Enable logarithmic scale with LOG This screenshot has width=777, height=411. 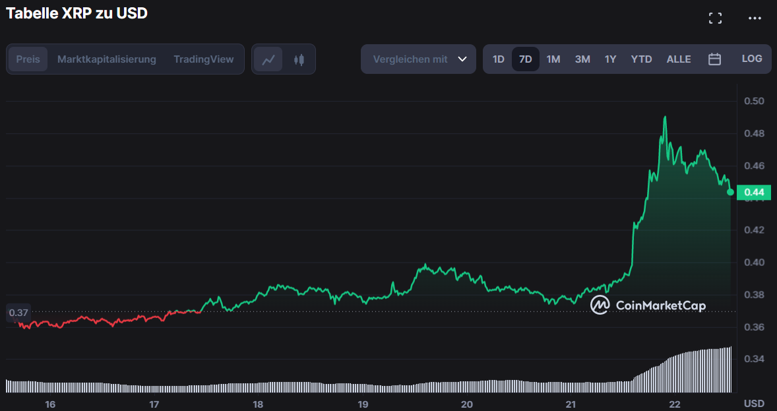(x=752, y=59)
